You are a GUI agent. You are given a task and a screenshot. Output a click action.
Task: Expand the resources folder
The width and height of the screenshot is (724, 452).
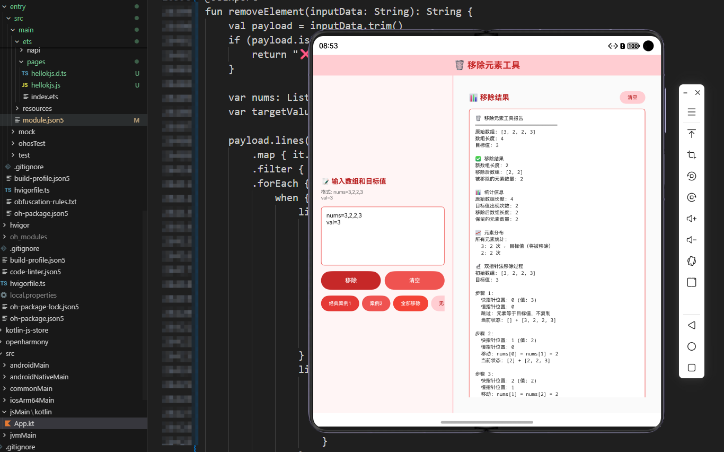[x=16, y=108]
